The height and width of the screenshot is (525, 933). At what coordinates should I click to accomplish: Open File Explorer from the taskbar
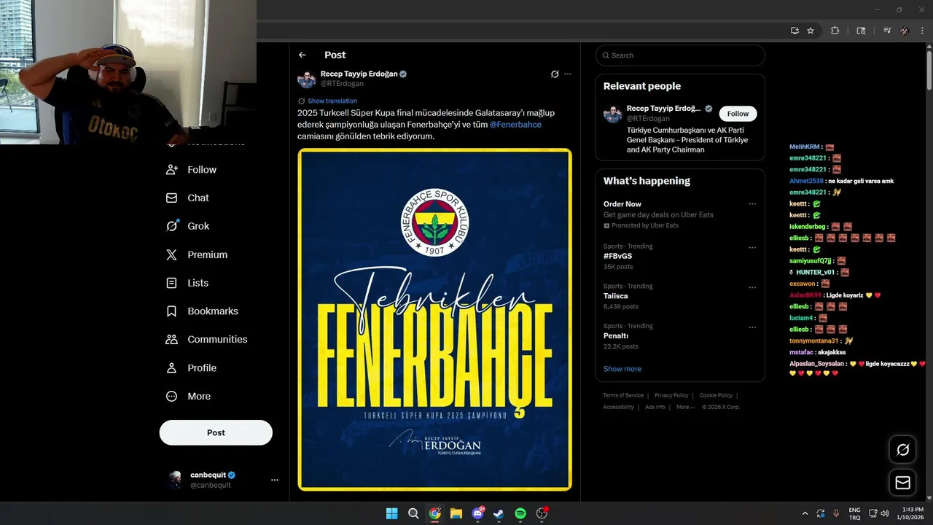coord(456,513)
